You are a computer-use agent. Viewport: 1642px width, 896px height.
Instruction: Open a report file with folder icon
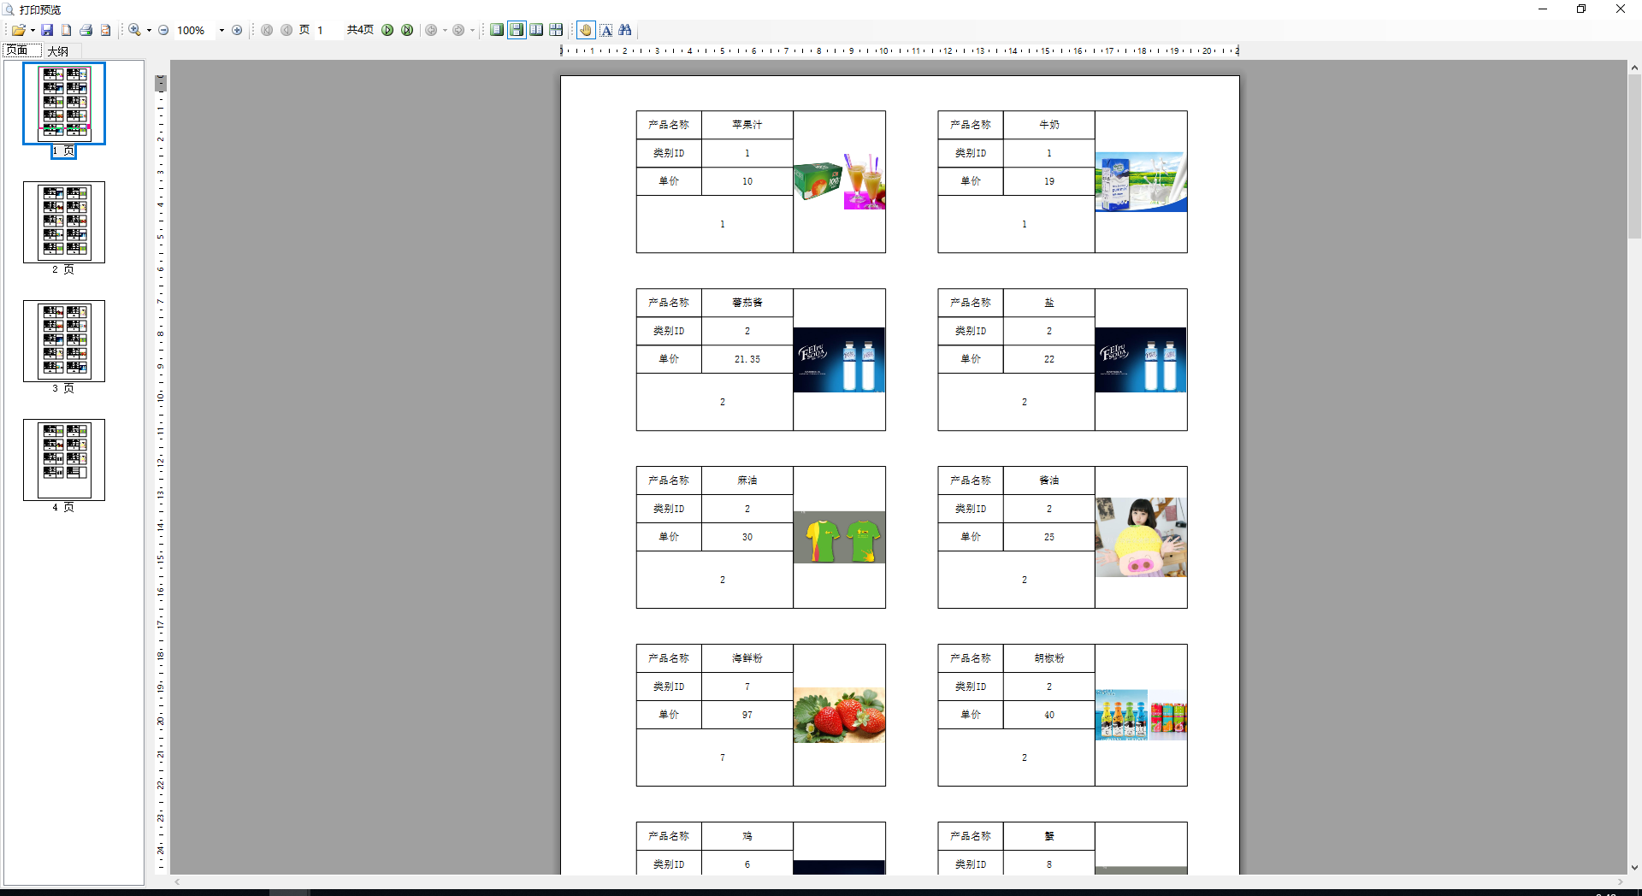point(18,30)
